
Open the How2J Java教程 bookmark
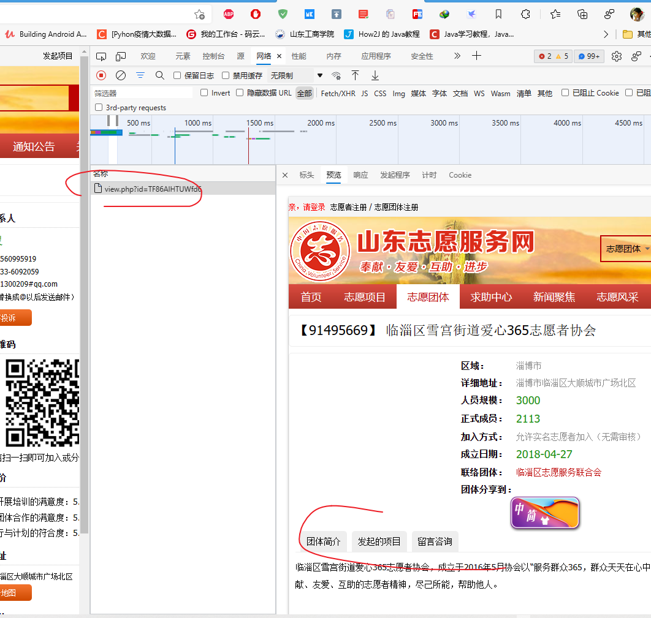click(382, 34)
